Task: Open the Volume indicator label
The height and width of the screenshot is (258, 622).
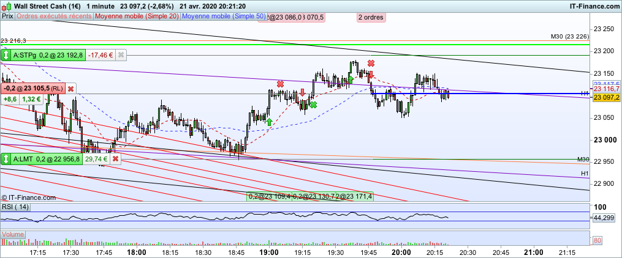Action: tap(12, 234)
